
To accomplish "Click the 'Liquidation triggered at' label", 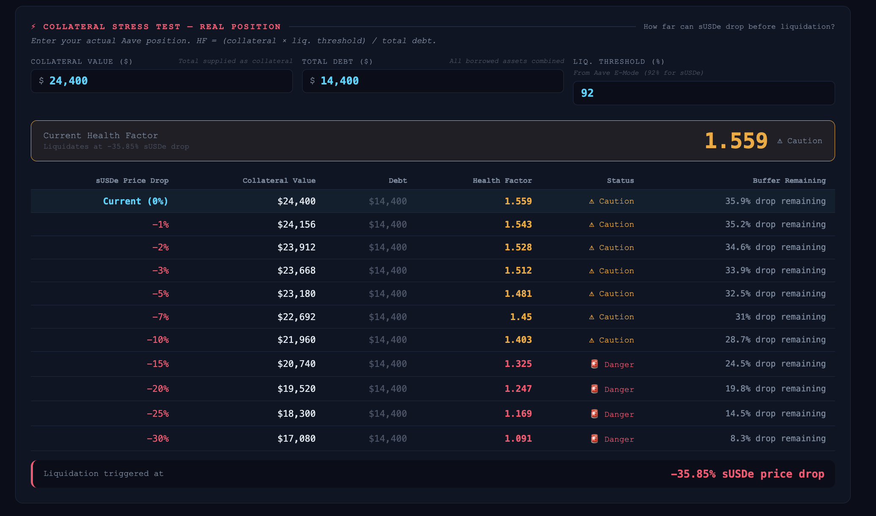I will coord(103,474).
